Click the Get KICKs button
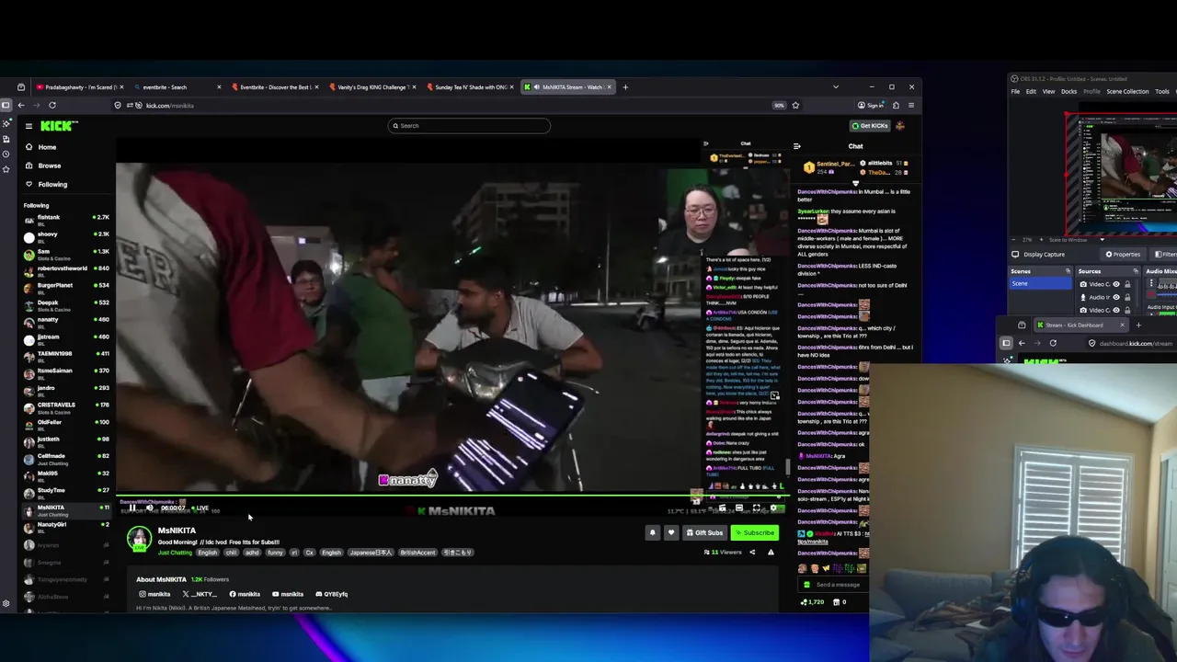Screen dimensions: 1177x662 [870, 126]
